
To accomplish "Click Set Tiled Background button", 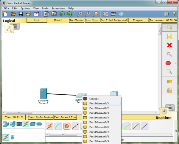I will (x=114, y=20).
